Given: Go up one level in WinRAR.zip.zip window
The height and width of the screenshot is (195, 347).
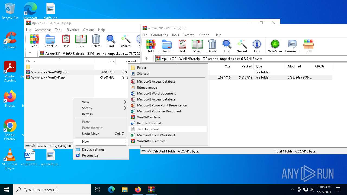Looking at the screenshot, I should pos(30,53).
